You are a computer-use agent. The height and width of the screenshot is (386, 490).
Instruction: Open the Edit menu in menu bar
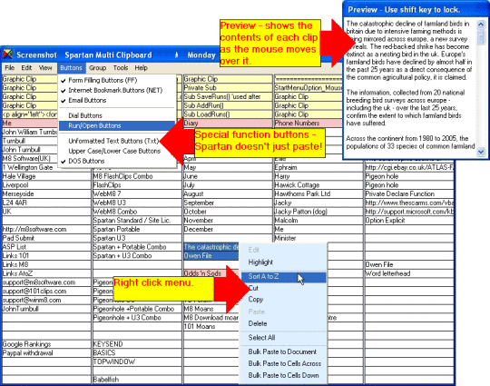pos(26,68)
